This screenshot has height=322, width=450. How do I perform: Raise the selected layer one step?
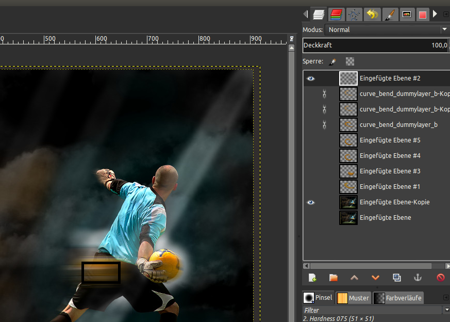click(354, 278)
